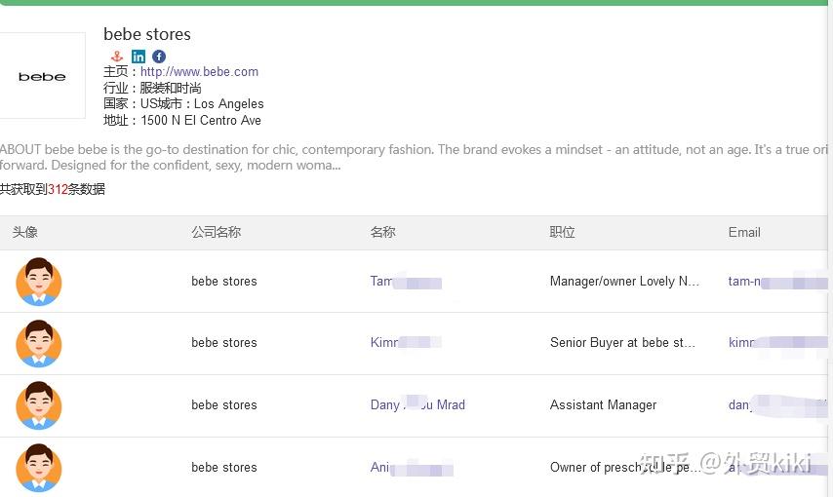Open the company LinkedIn icon
This screenshot has width=833, height=497.
coord(139,57)
